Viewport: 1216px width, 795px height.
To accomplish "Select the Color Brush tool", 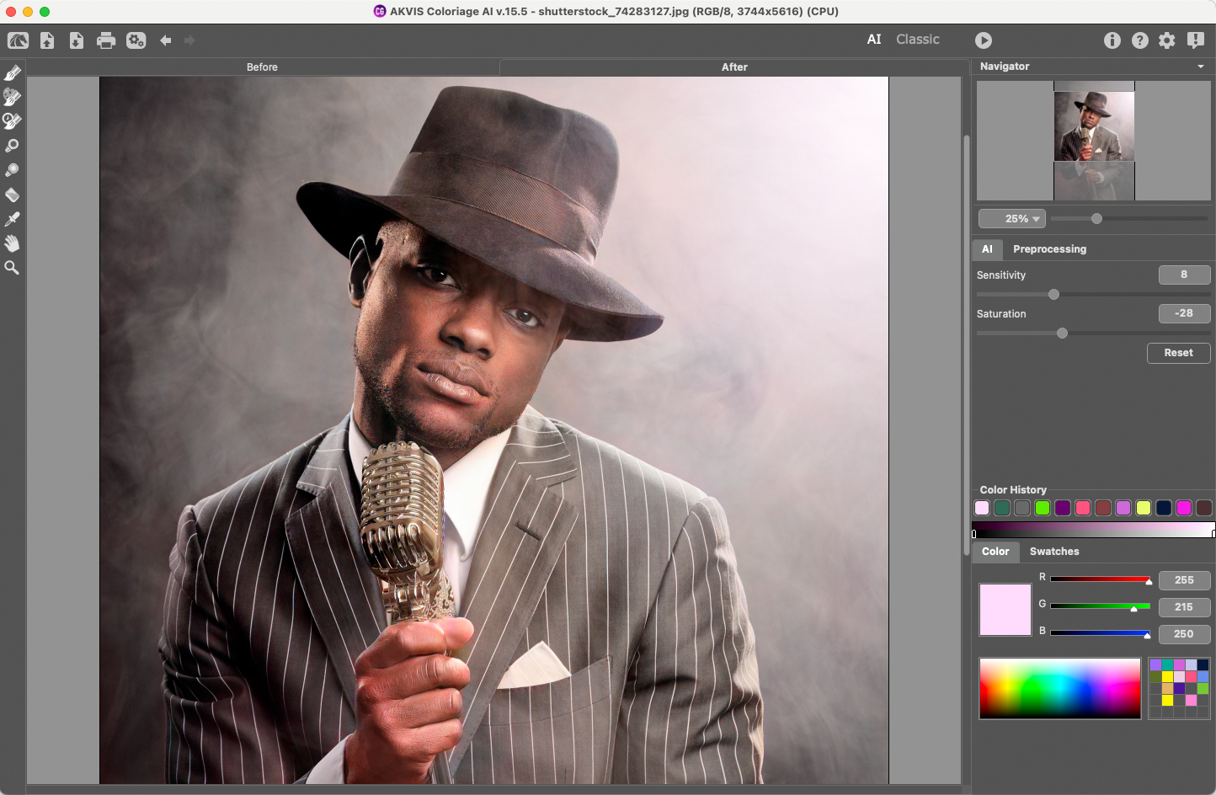I will pyautogui.click(x=12, y=73).
